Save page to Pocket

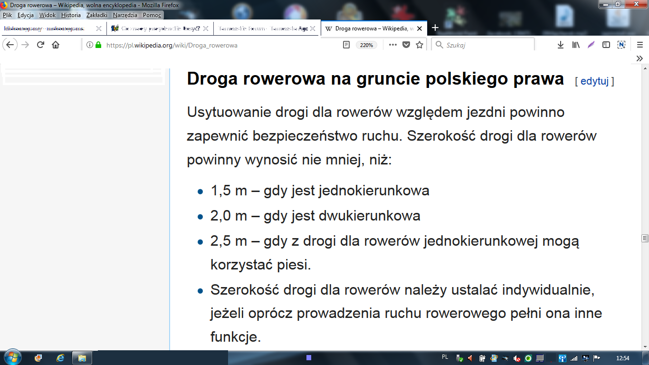tap(406, 45)
